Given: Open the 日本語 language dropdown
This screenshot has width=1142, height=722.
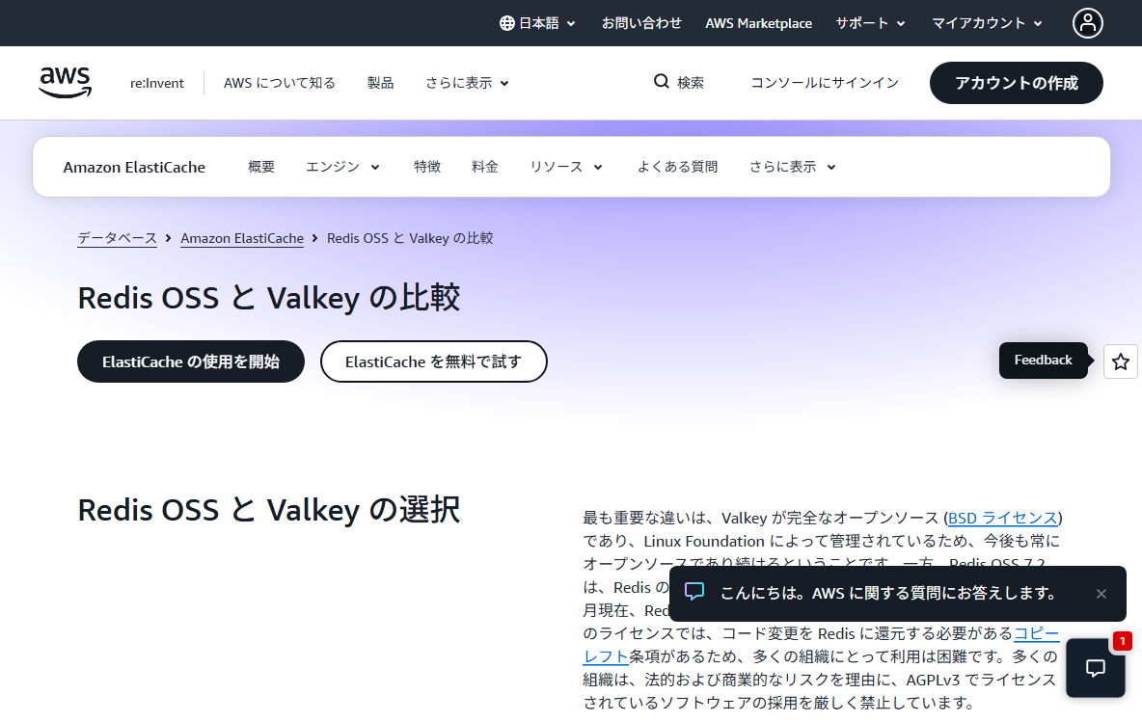Looking at the screenshot, I should 537,23.
